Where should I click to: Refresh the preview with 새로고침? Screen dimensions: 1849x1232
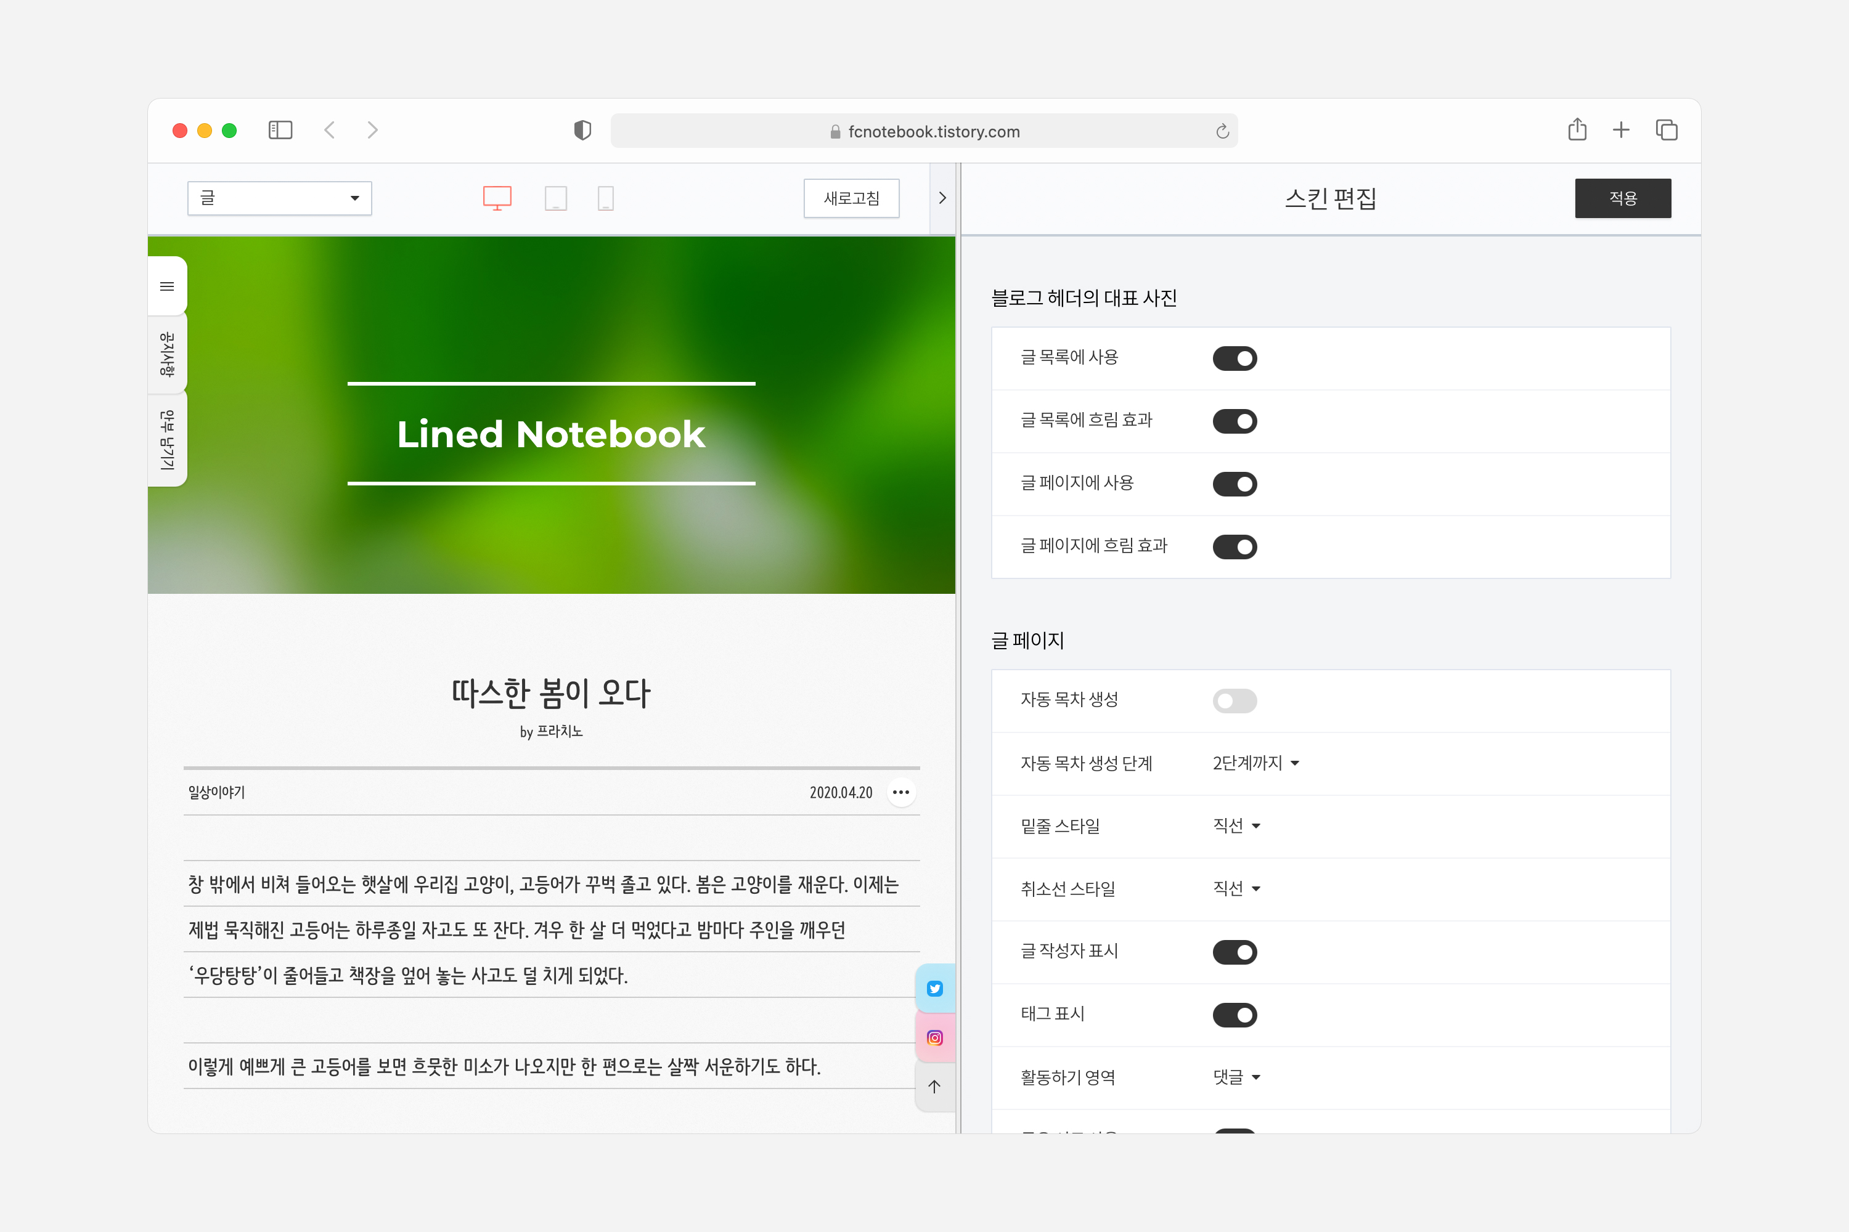(851, 198)
